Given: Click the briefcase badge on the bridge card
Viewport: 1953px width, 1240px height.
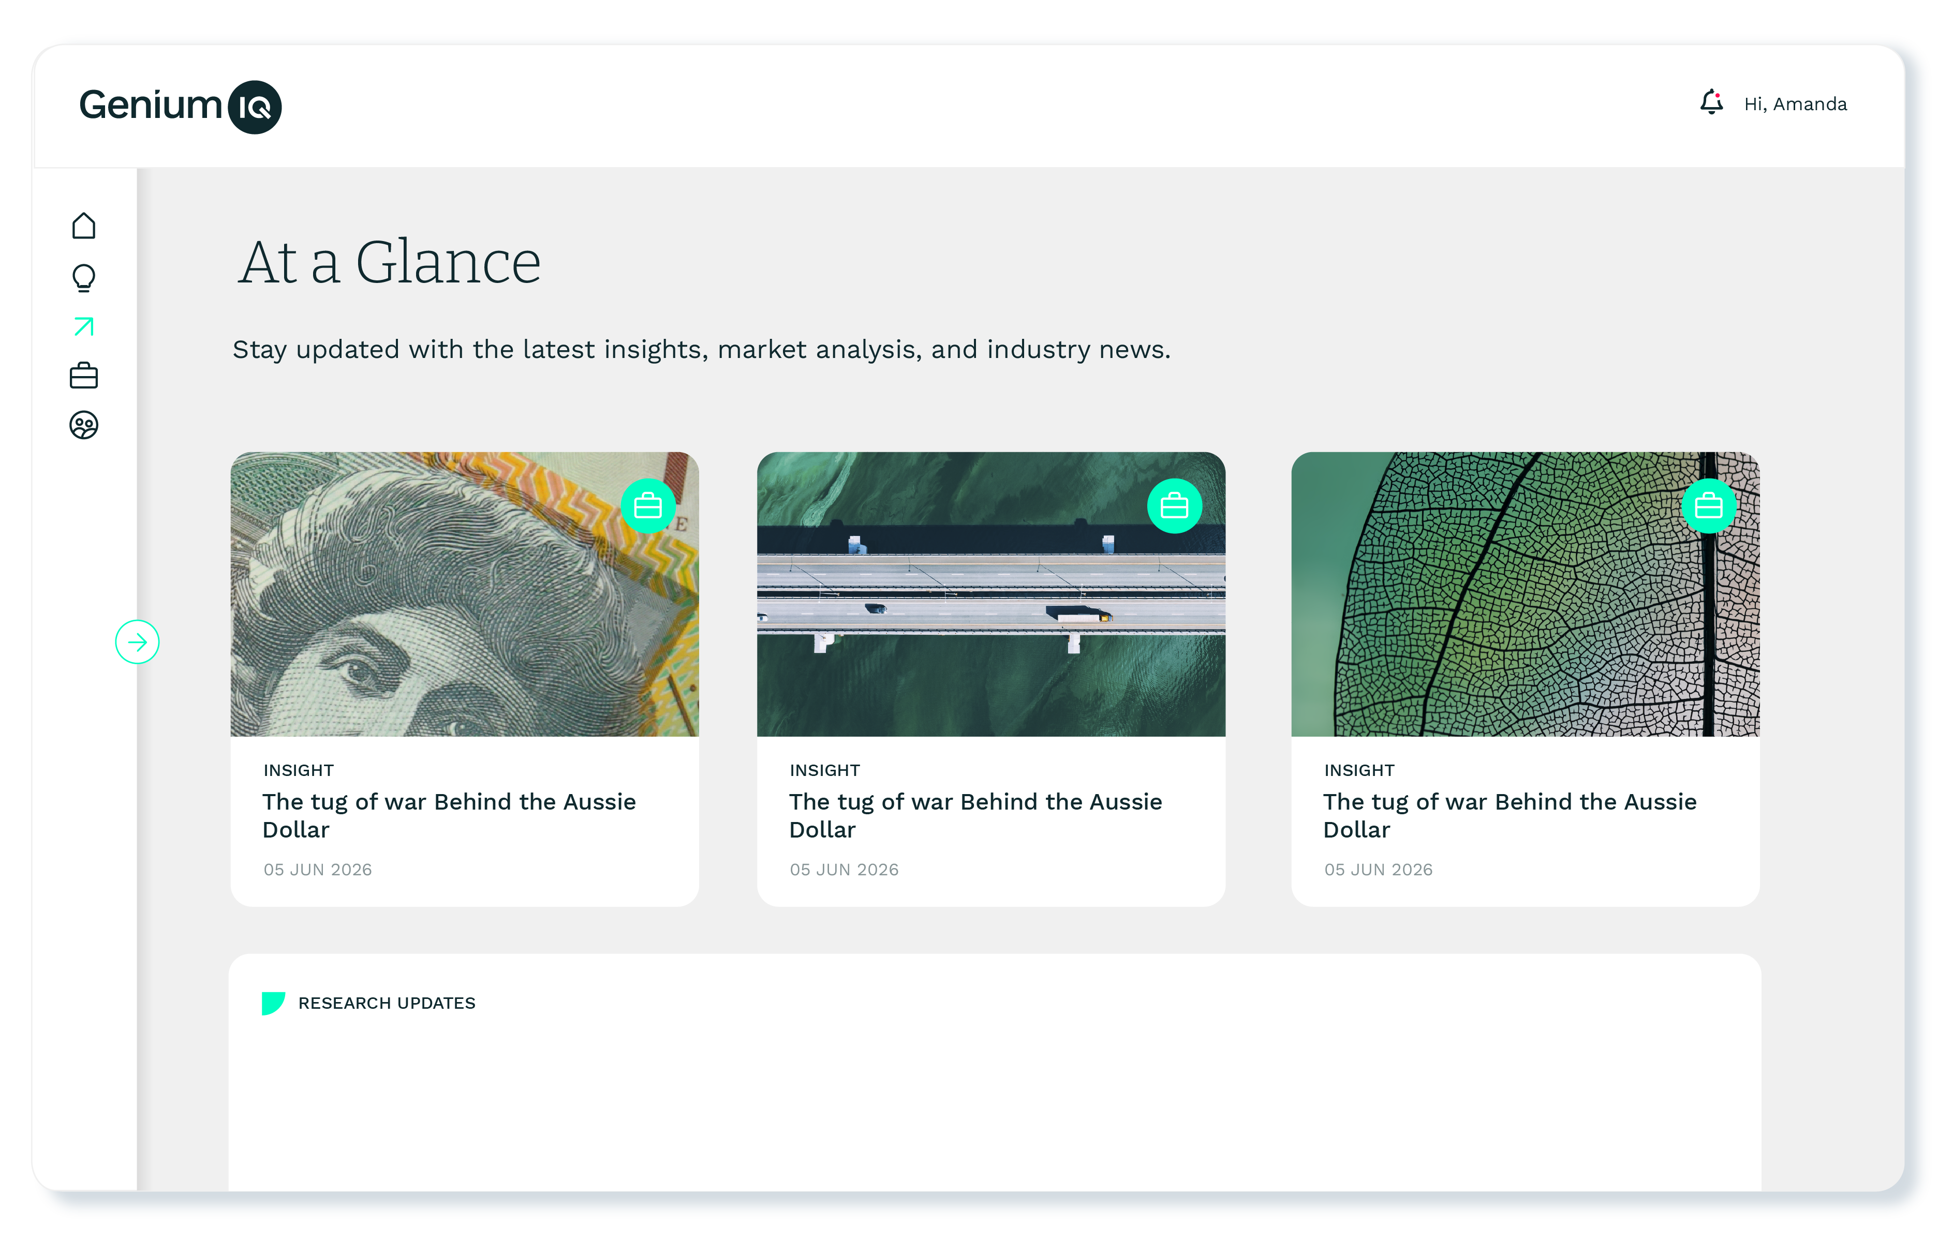Looking at the screenshot, I should click(x=1174, y=506).
